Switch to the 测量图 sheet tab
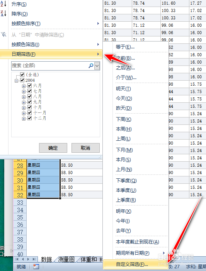 66,259
